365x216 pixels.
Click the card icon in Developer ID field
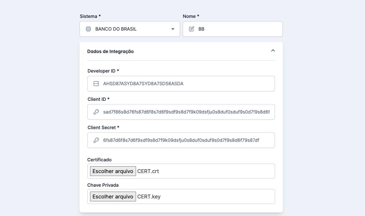(96, 84)
